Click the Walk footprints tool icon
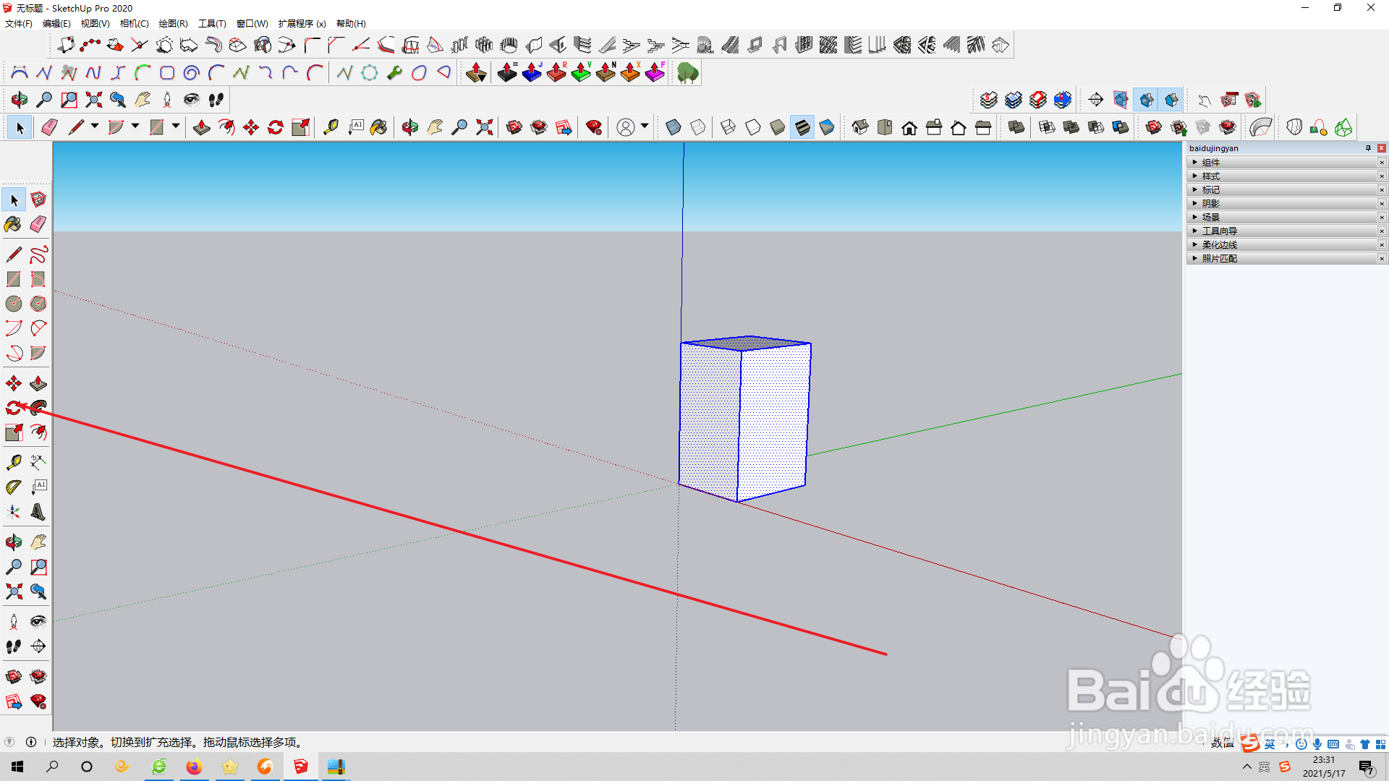Screen dimensions: 1389x781 click(14, 646)
